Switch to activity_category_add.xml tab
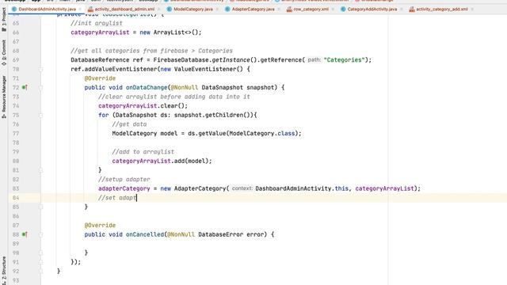507x285 pixels. 442,9
